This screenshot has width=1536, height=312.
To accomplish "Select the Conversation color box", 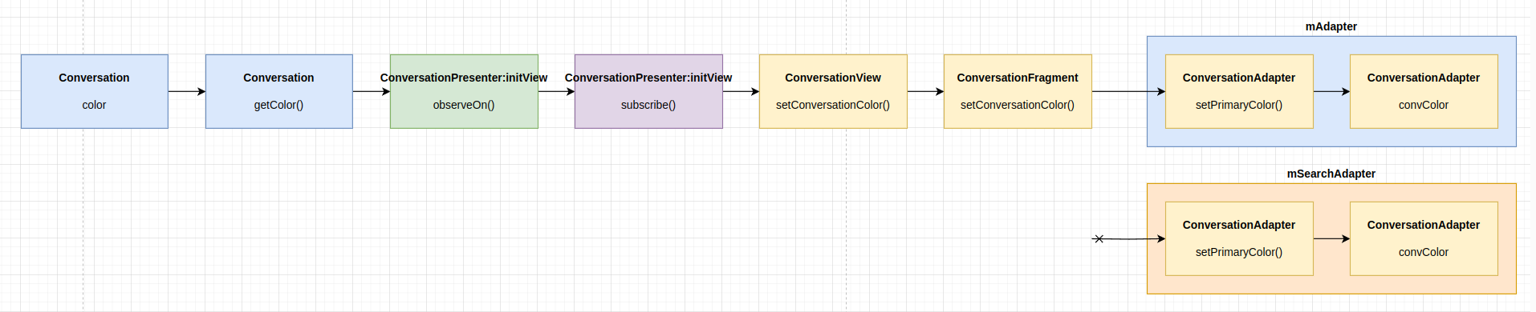I will tap(95, 91).
